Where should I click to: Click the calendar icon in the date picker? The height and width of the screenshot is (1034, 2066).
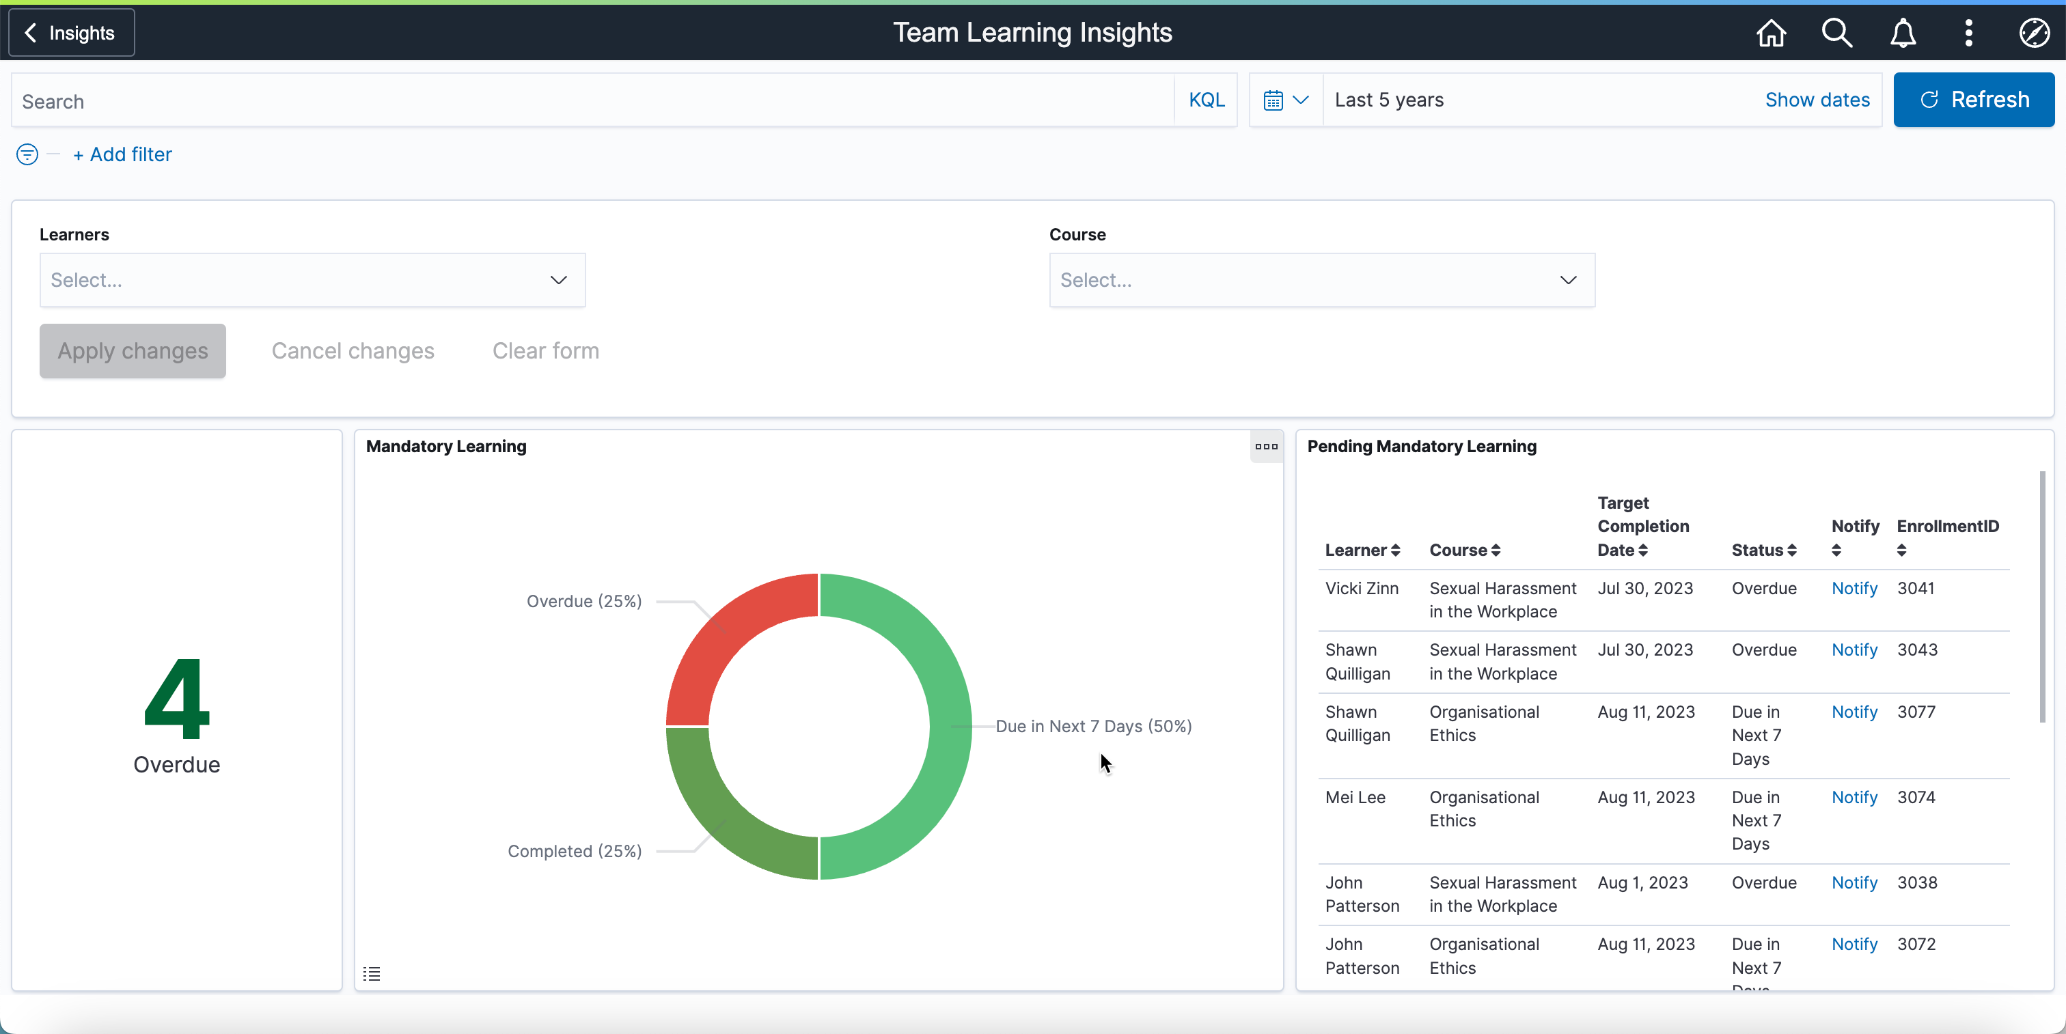[x=1274, y=100]
